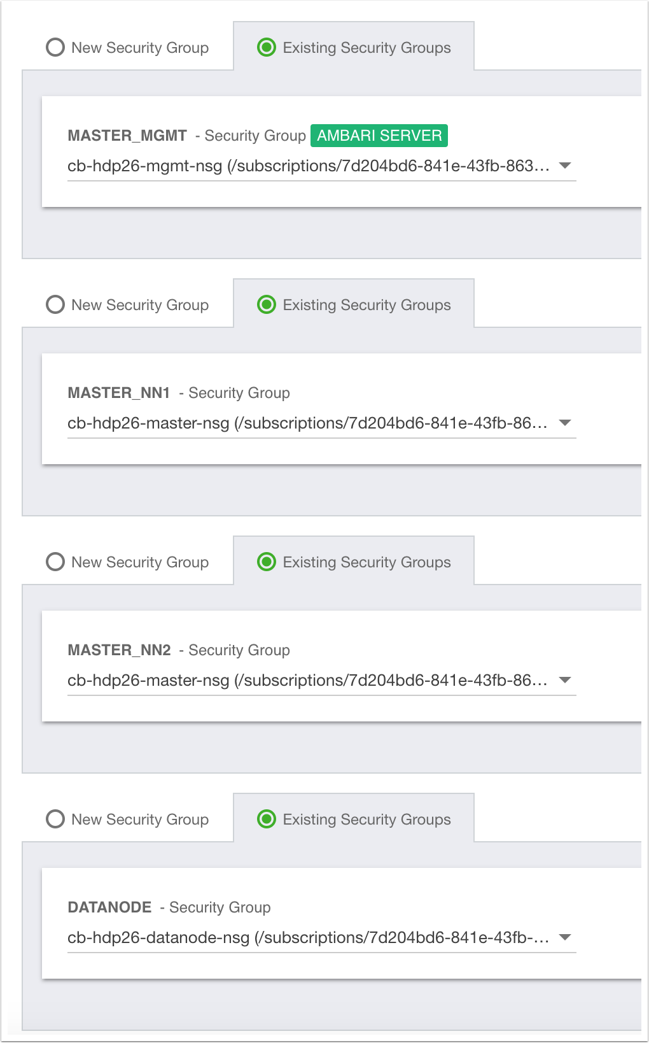Click the radio indicator inside MASTER_MGMT Existing tab

point(267,47)
